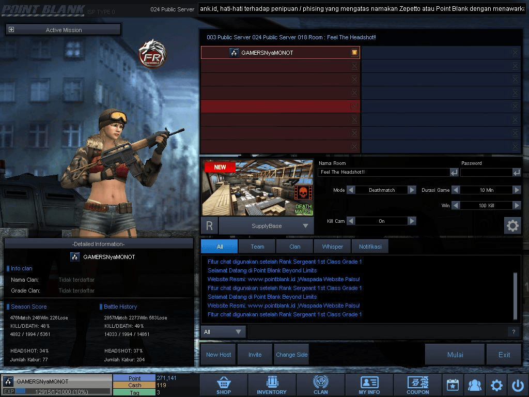Switch to Clan chat tab
This screenshot has height=397, width=529.
coord(295,247)
